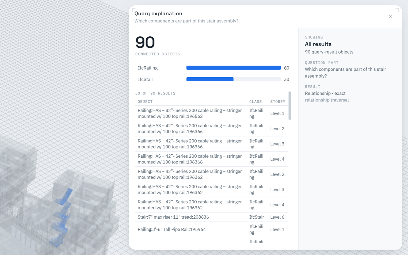Click the CLASS column header
This screenshot has width=408, height=255.
point(256,102)
